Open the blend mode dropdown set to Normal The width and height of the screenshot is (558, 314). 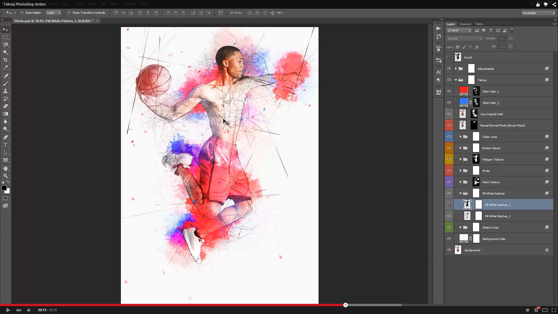pyautogui.click(x=464, y=38)
